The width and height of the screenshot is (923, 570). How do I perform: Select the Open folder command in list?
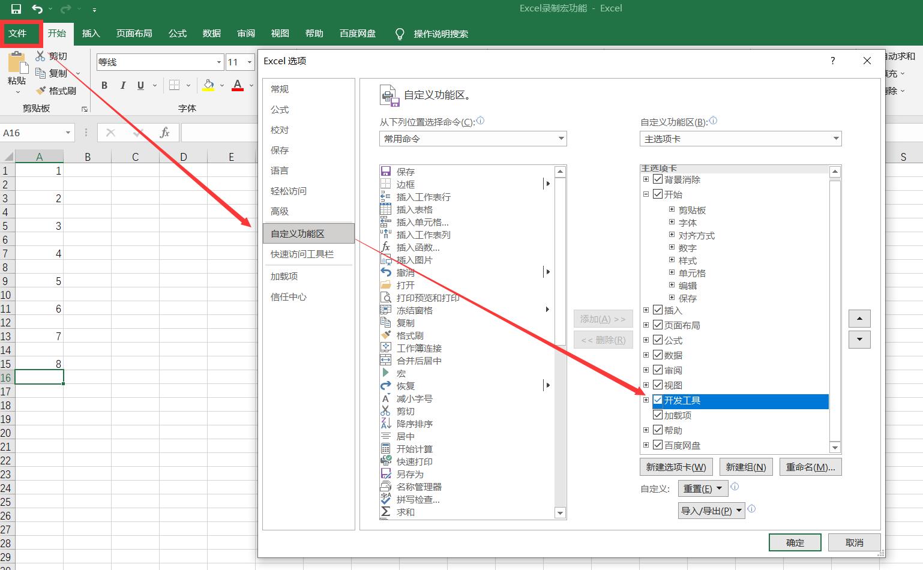click(x=405, y=285)
